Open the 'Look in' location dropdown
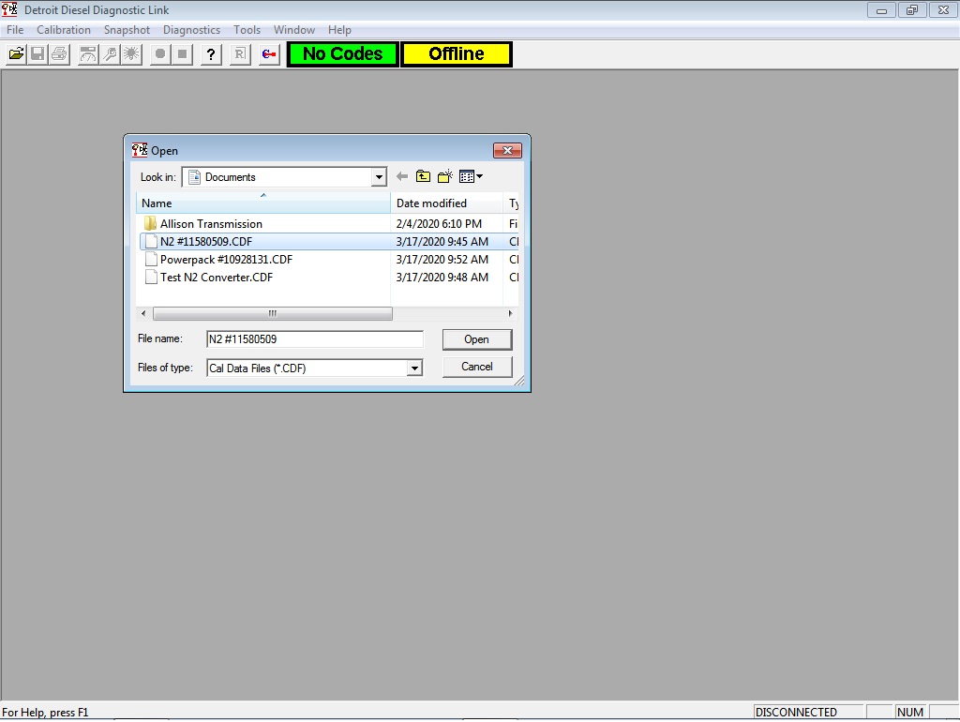Screen dimensions: 960x722 [379, 176]
